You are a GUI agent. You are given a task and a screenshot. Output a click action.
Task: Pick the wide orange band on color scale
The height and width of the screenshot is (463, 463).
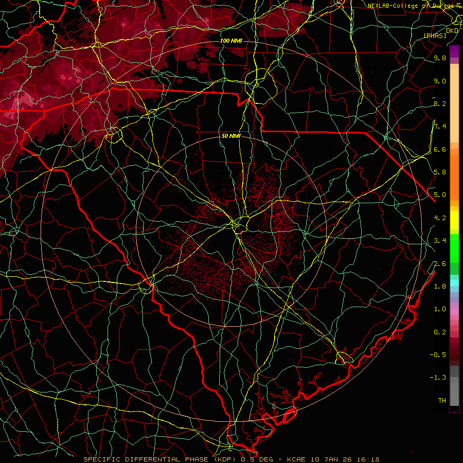(x=454, y=178)
